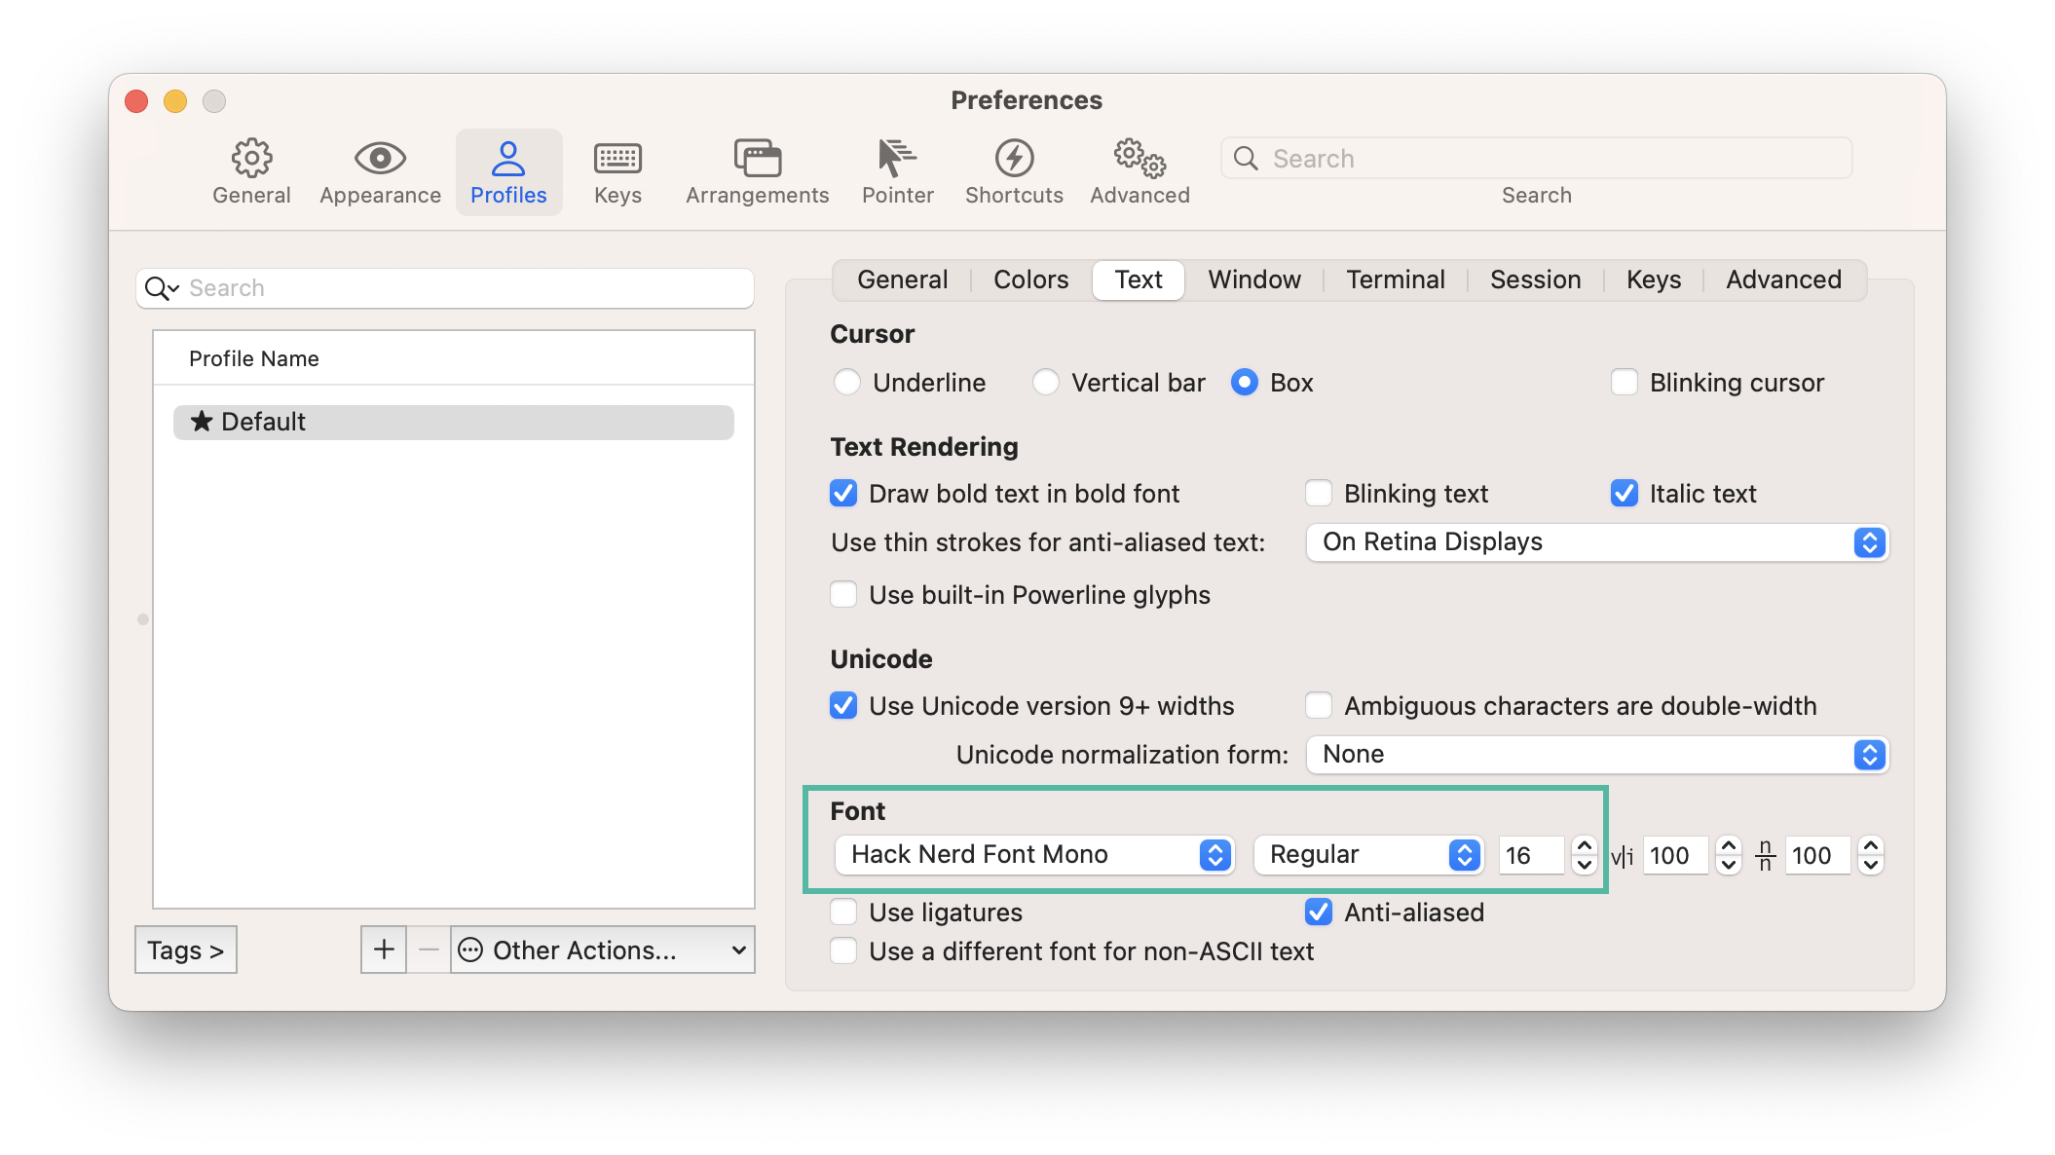Open Advanced preferences double-gear icon
This screenshot has height=1155, width=2055.
[x=1140, y=158]
